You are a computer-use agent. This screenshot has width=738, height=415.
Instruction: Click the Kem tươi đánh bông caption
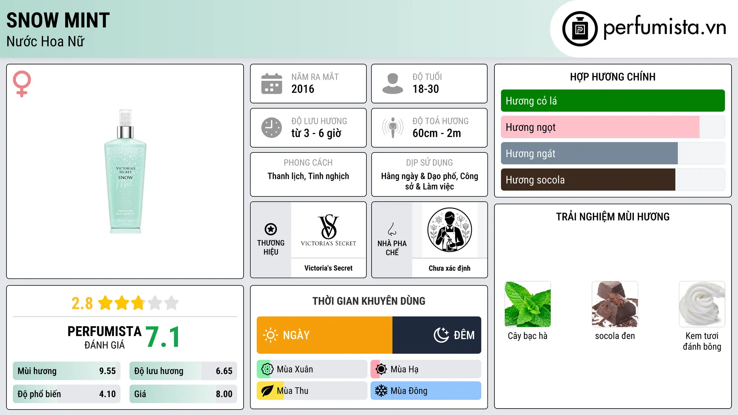coord(702,341)
